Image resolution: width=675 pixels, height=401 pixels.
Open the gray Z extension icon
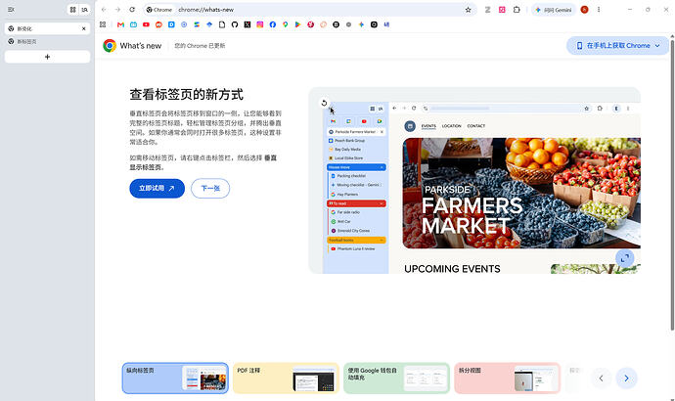[487, 10]
